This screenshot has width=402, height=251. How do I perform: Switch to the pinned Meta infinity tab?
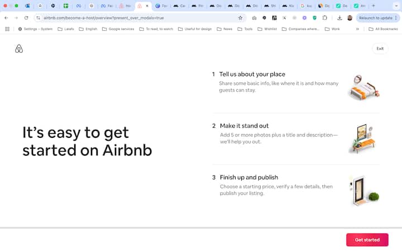pyautogui.click(x=79, y=6)
